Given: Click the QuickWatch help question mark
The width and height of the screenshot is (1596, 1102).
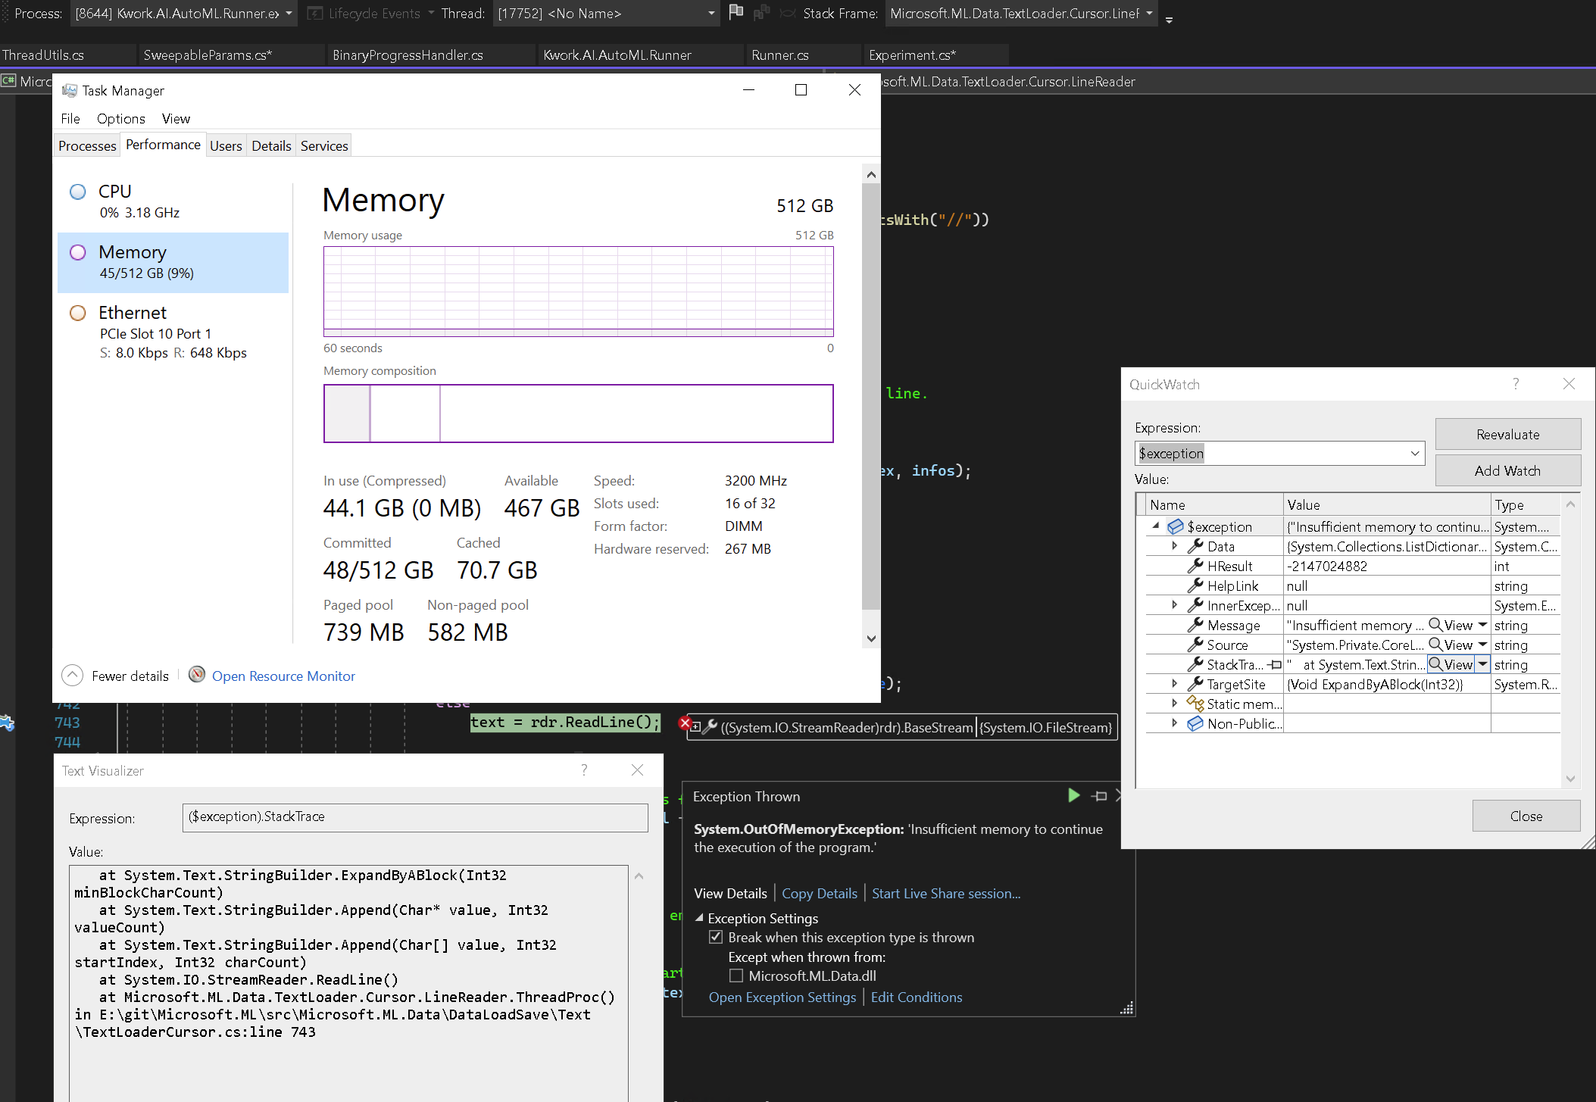Looking at the screenshot, I should [x=1515, y=384].
